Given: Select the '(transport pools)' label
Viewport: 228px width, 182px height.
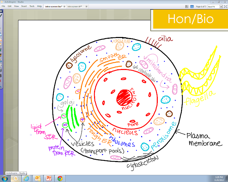Looking at the screenshot, I should [102, 151].
